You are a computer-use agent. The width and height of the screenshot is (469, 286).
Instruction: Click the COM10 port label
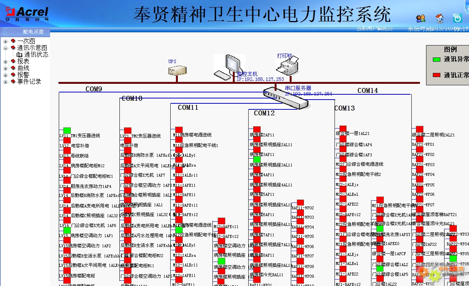(132, 98)
